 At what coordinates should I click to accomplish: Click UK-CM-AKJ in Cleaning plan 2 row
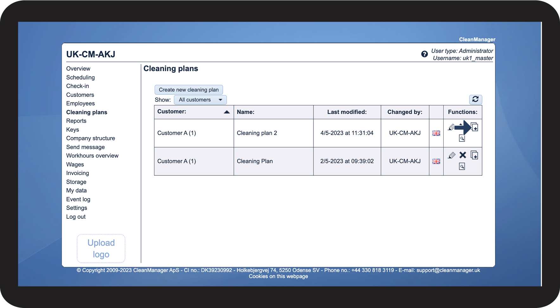coord(405,133)
